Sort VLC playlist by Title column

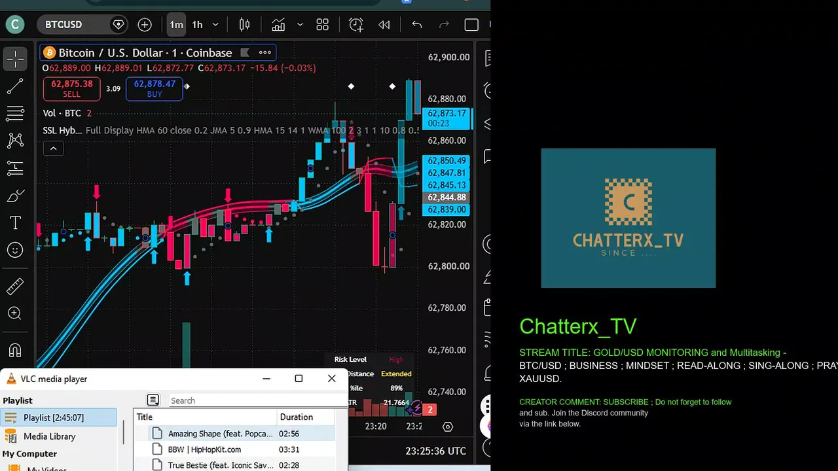tap(206, 417)
